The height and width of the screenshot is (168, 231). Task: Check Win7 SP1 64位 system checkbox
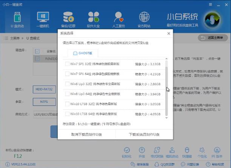[x=67, y=74]
